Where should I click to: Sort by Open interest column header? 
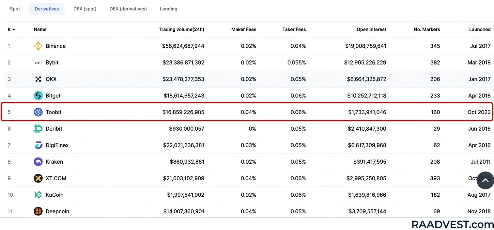coord(371,29)
